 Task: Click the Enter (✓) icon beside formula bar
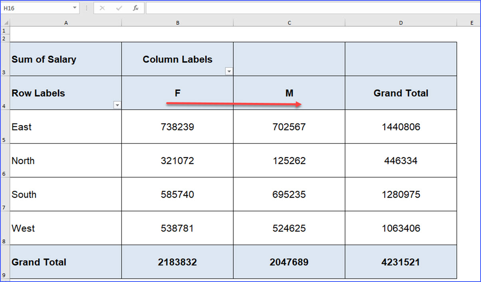coord(119,8)
